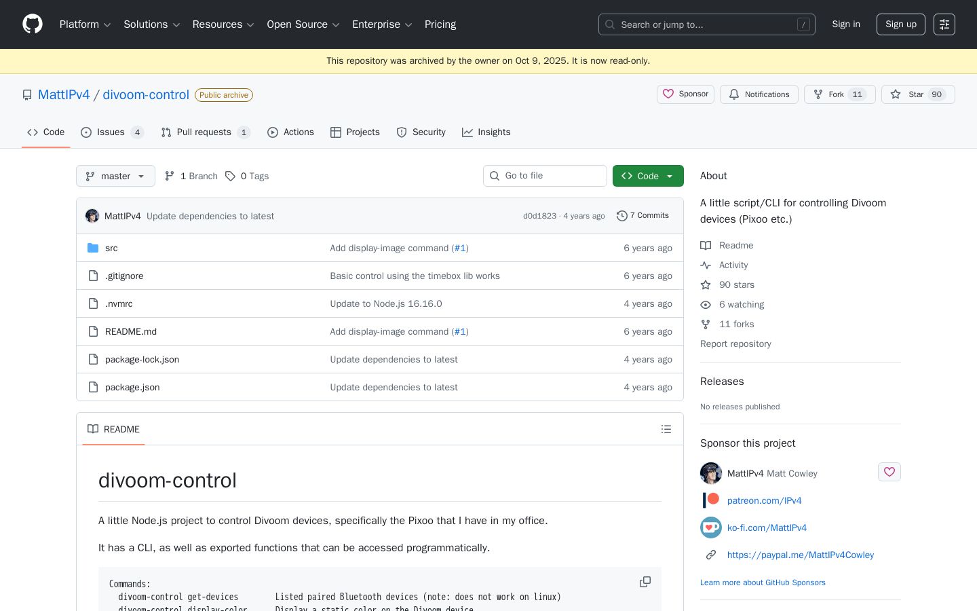Open the README outline list icon

[666, 429]
